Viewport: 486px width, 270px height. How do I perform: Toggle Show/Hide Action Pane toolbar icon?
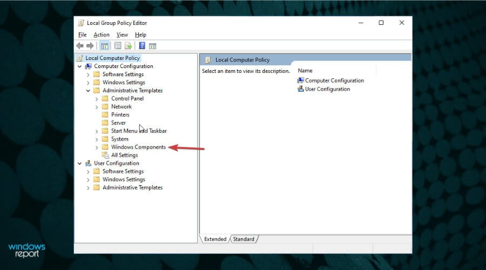click(152, 46)
